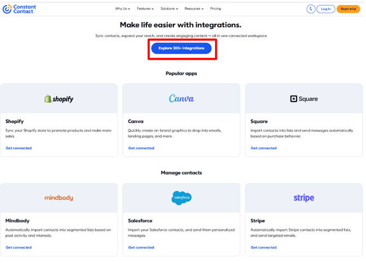Click Get connected under Mindbody

tap(19, 248)
